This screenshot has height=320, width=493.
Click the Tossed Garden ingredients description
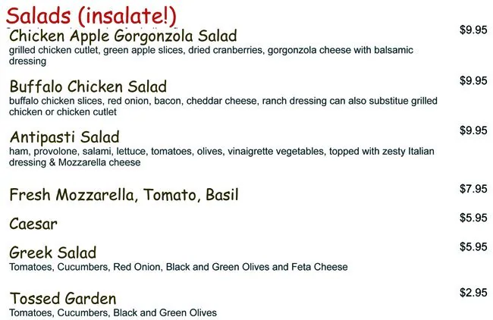(113, 312)
